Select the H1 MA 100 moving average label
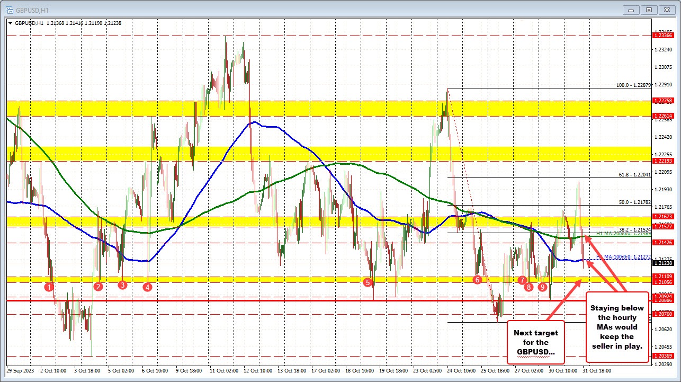This screenshot has height=382, width=681. click(623, 256)
